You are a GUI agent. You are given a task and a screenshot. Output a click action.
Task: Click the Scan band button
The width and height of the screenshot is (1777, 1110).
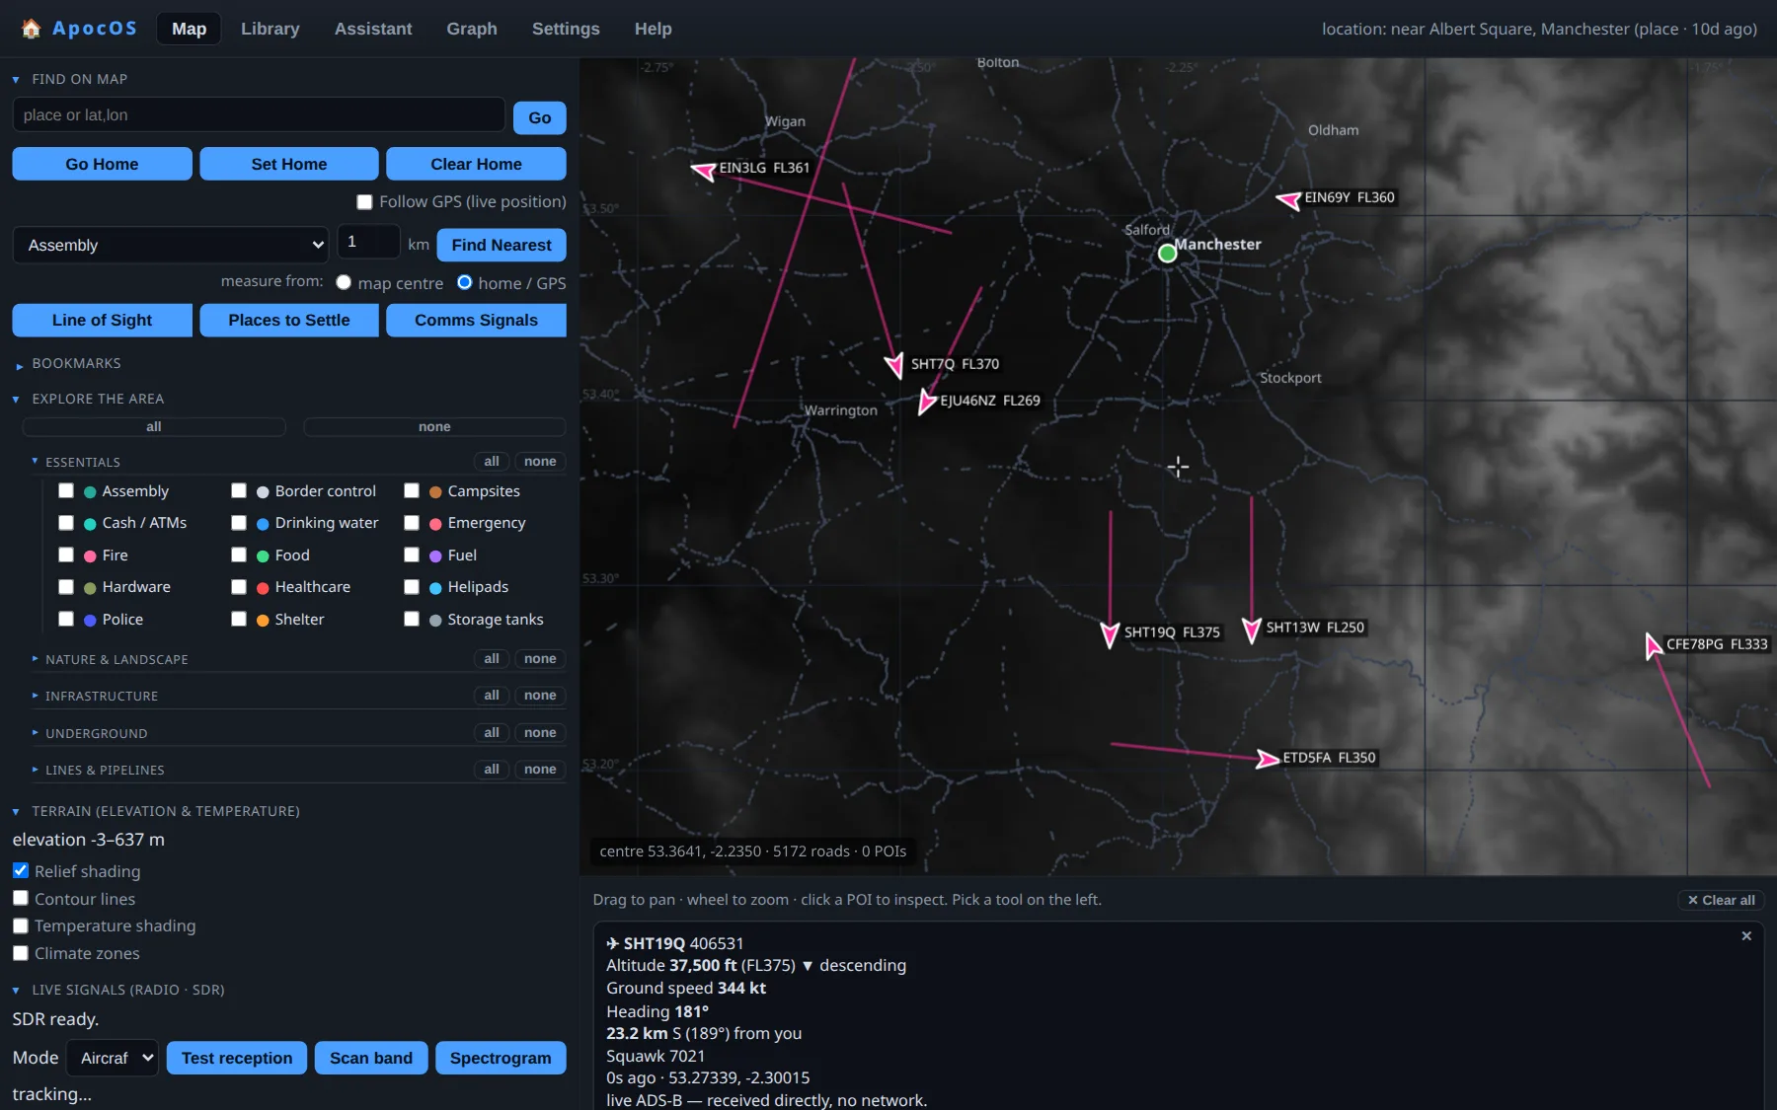371,1058
